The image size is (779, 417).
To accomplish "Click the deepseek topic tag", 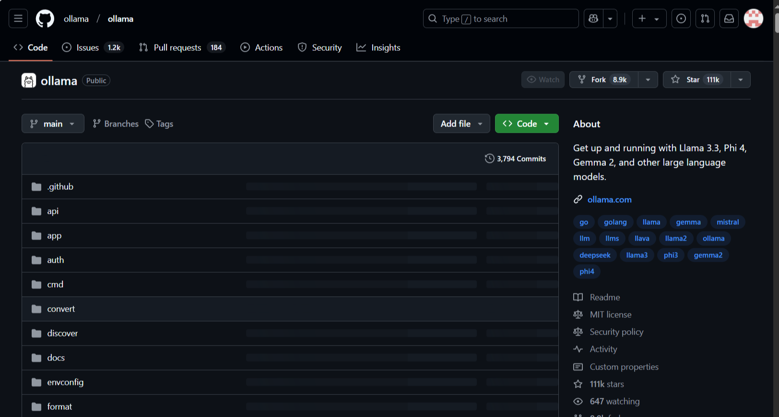I will point(595,255).
